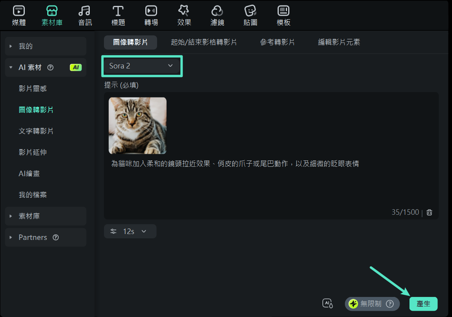The width and height of the screenshot is (452, 317).
Task: Open the 標題 titles panel
Action: pyautogui.click(x=118, y=15)
